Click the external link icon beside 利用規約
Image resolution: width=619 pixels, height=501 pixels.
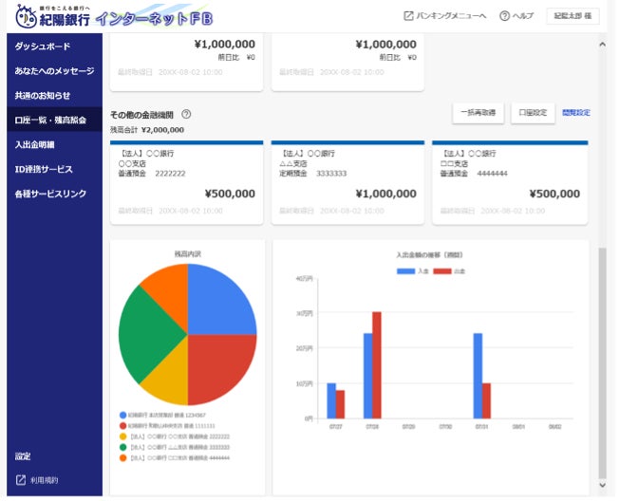pyautogui.click(x=21, y=480)
